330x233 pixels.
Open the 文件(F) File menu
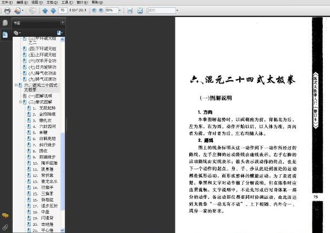(7, 2)
